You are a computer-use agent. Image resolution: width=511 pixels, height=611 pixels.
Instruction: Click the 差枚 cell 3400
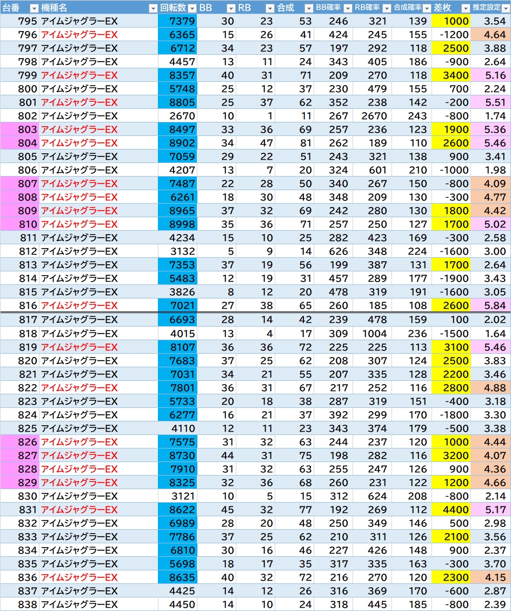[x=451, y=75]
